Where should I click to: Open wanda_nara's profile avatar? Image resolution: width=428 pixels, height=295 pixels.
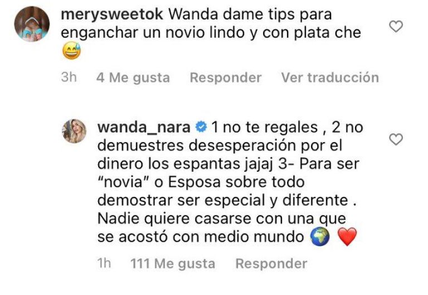74,131
